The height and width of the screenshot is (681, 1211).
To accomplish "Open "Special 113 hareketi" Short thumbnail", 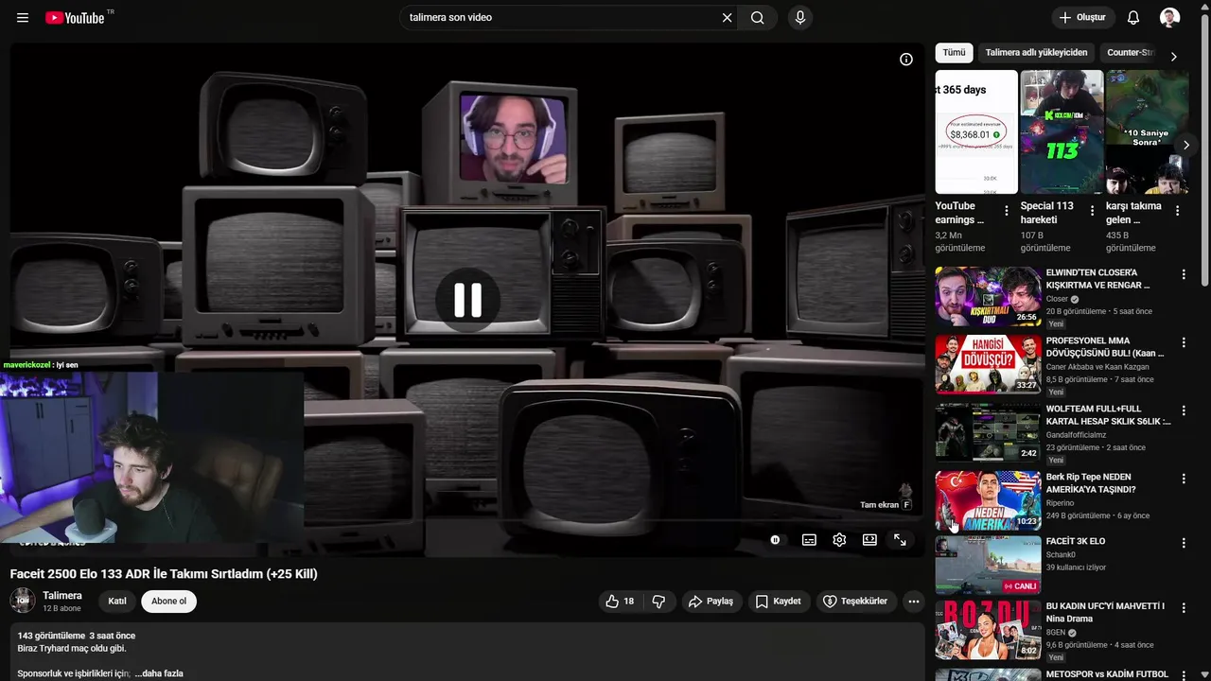I will click(1062, 131).
